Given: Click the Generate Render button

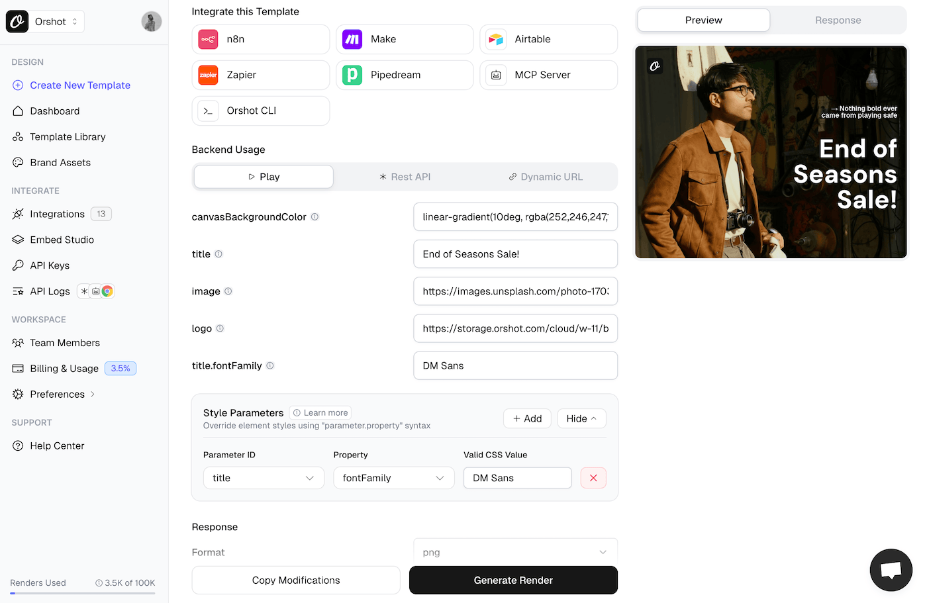Looking at the screenshot, I should coord(513,580).
